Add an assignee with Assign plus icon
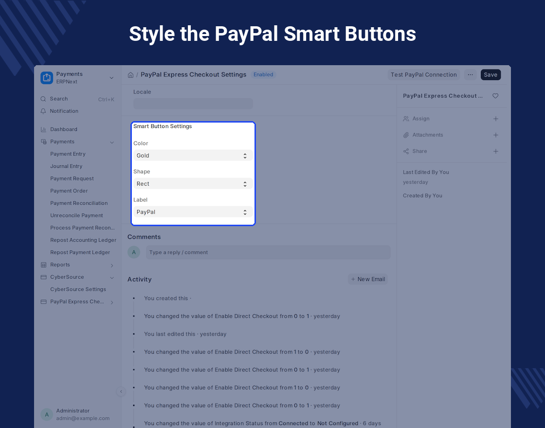The width and height of the screenshot is (545, 428). (x=496, y=119)
